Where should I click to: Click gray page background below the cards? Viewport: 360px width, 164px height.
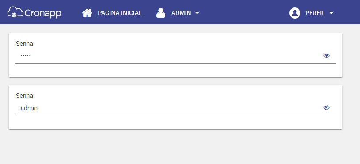click(176, 148)
